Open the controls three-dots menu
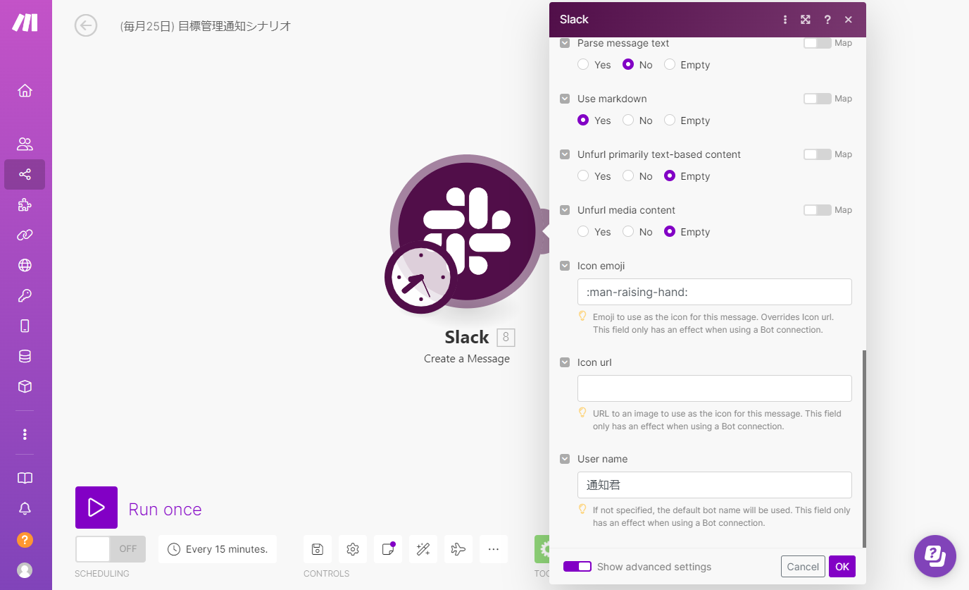 494,549
